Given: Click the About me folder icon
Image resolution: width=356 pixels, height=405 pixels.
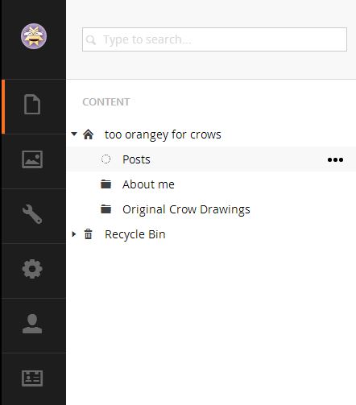Looking at the screenshot, I should tap(106, 184).
